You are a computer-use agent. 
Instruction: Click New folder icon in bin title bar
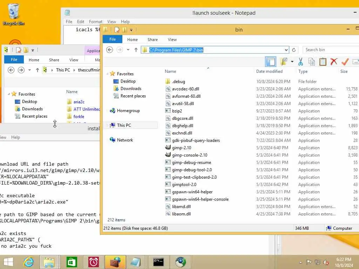click(x=124, y=30)
